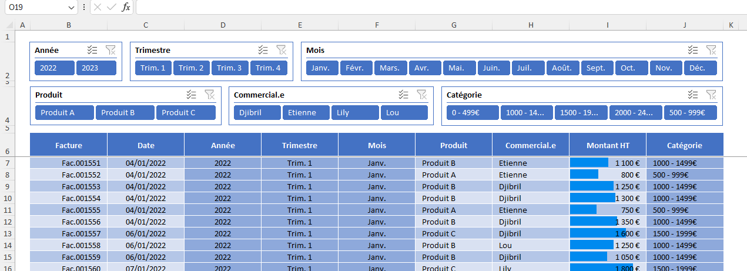Show only Lou's sales in slicer
Viewport: 747px width, 271px height.
(404, 113)
